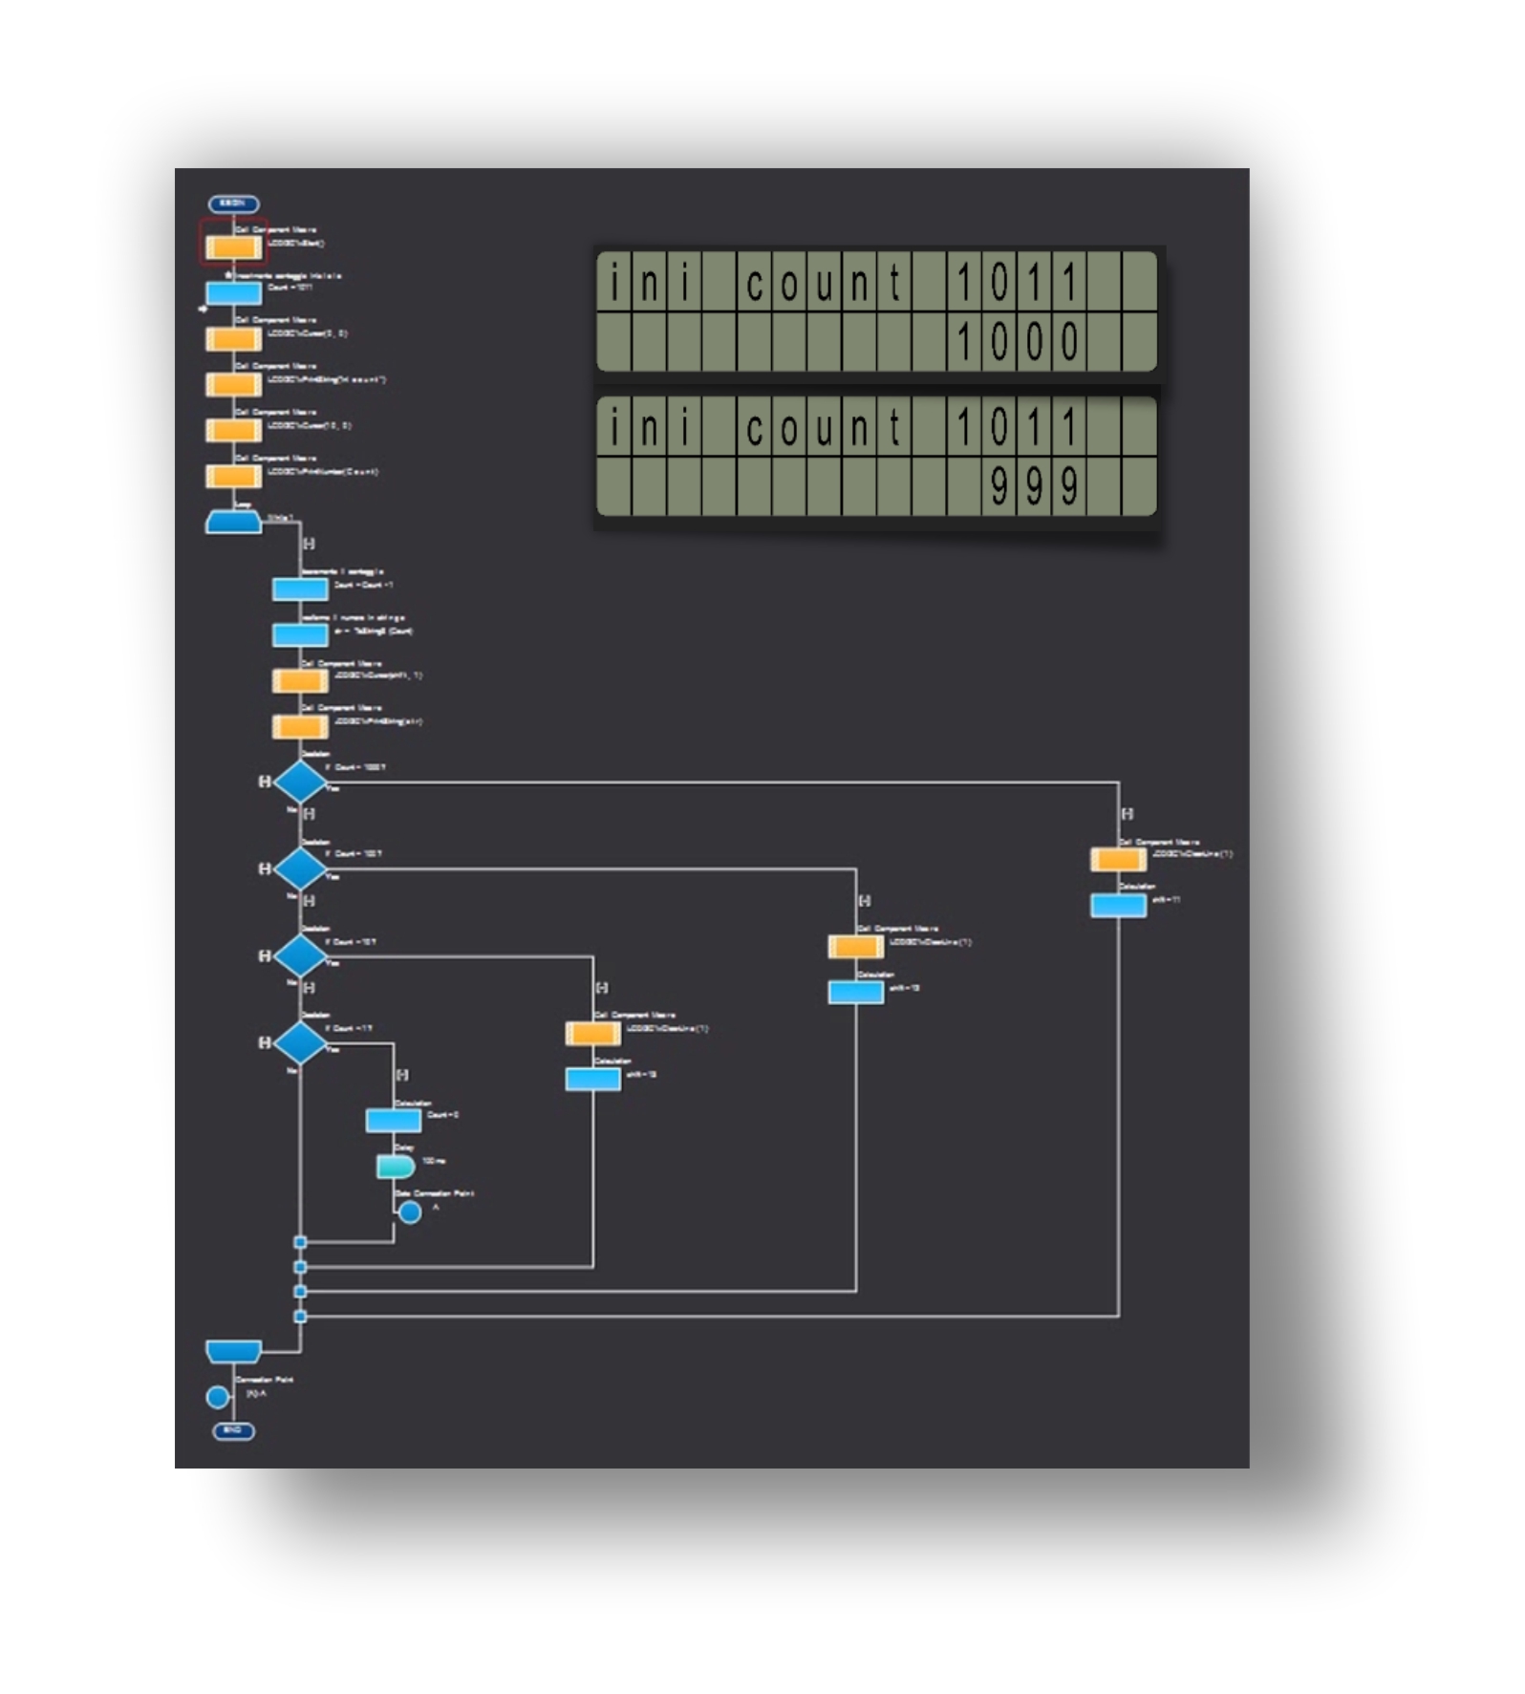Select the loop end block above Connection Point
The height and width of the screenshot is (1694, 1525).
coord(234,1352)
